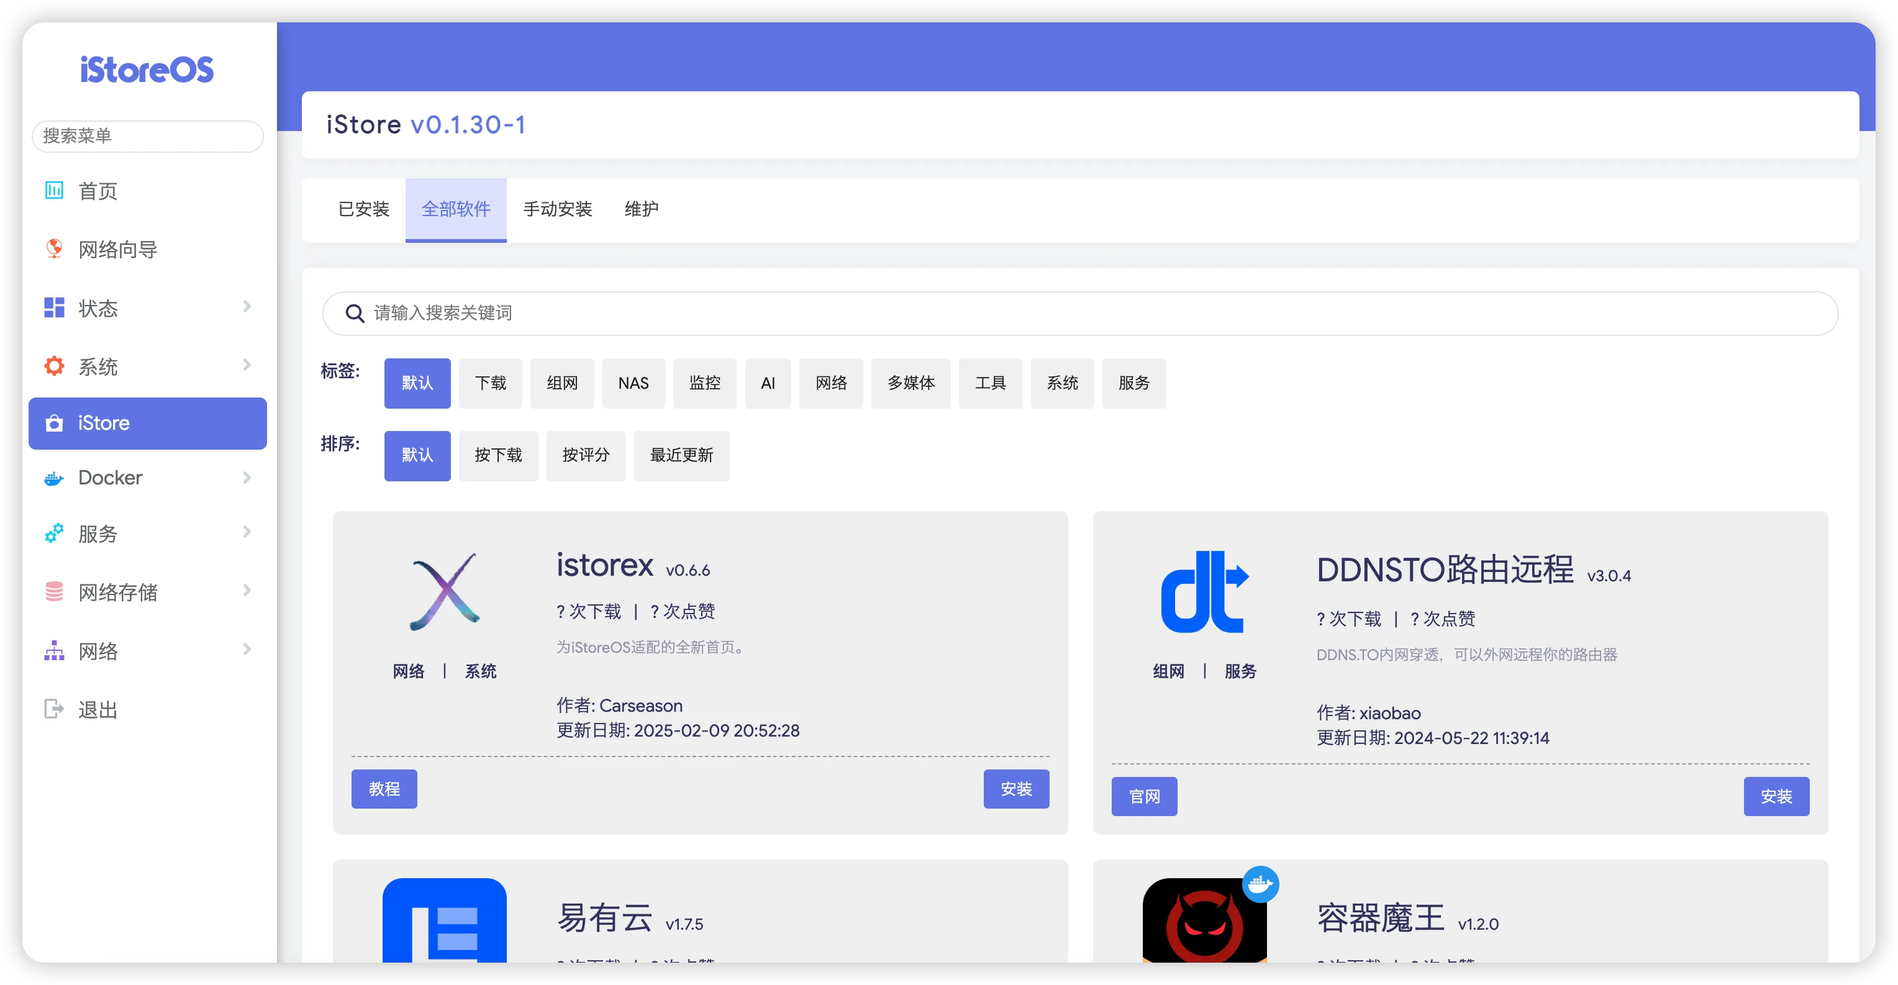This screenshot has height=985, width=1898.
Task: Sort apps 按评分
Action: coord(586,456)
